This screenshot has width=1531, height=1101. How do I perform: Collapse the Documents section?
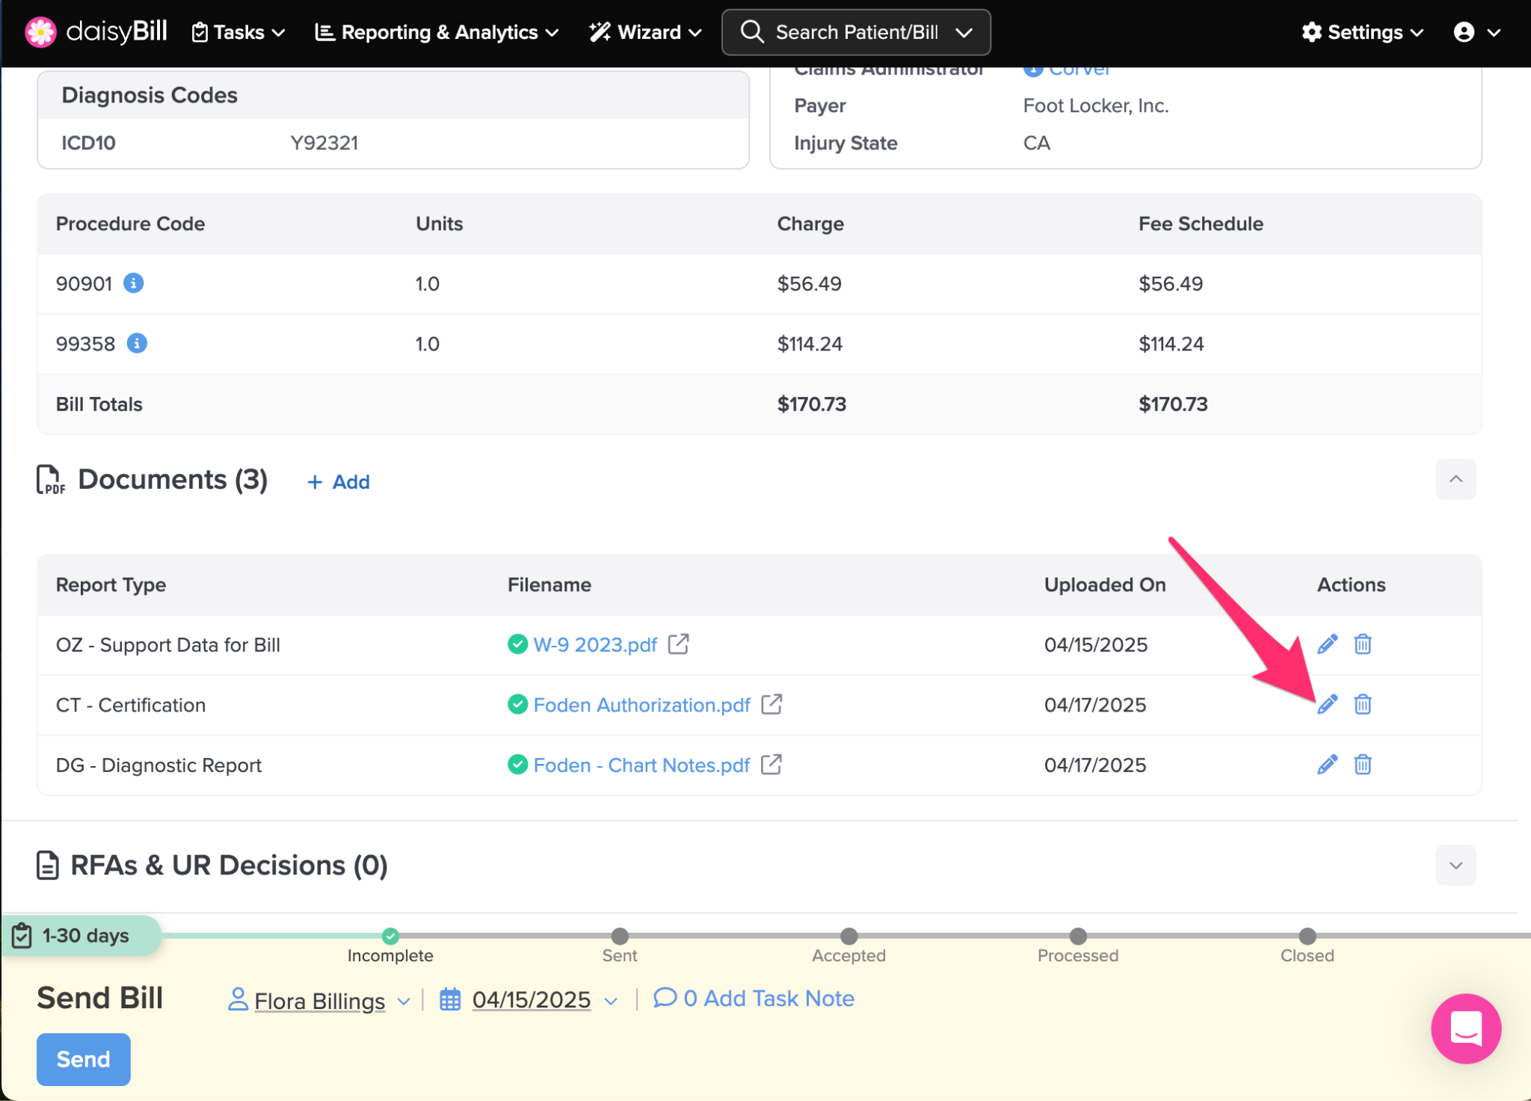(x=1455, y=479)
